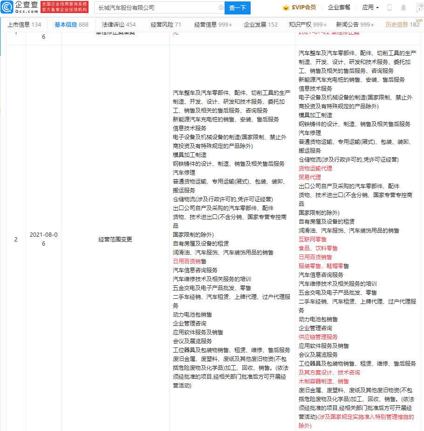Click 信息技术服务 in the before-change column
This screenshot has height=431, width=424.
pyautogui.click(x=190, y=128)
